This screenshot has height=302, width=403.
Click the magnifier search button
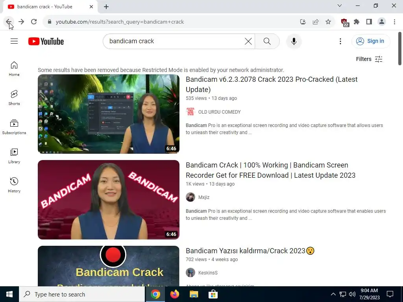point(267,41)
